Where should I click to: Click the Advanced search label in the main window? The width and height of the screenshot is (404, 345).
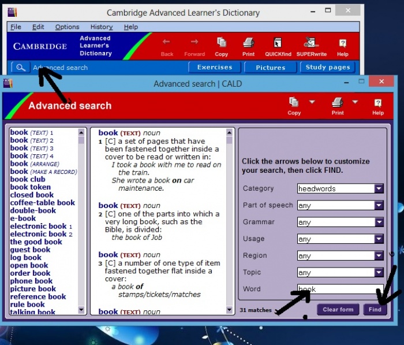tap(60, 68)
